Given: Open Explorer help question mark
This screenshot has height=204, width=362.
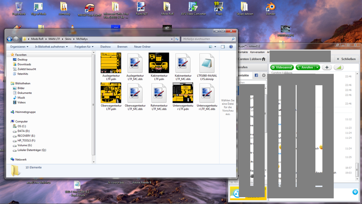Looking at the screenshot, I should point(231,47).
